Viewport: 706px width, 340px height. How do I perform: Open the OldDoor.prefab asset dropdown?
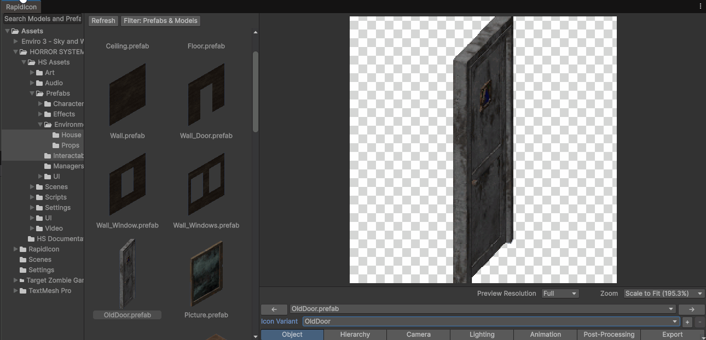tap(483, 309)
